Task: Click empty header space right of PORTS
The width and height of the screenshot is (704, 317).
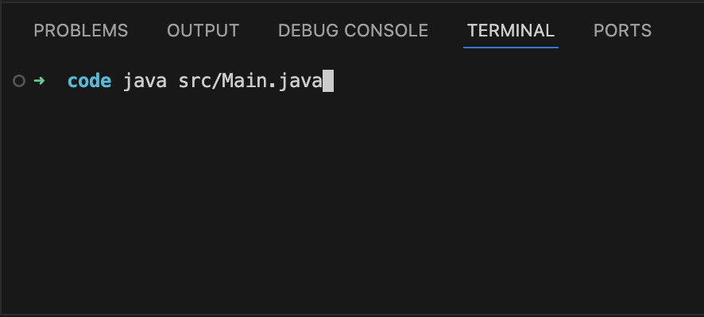Action: pyautogui.click(x=678, y=30)
